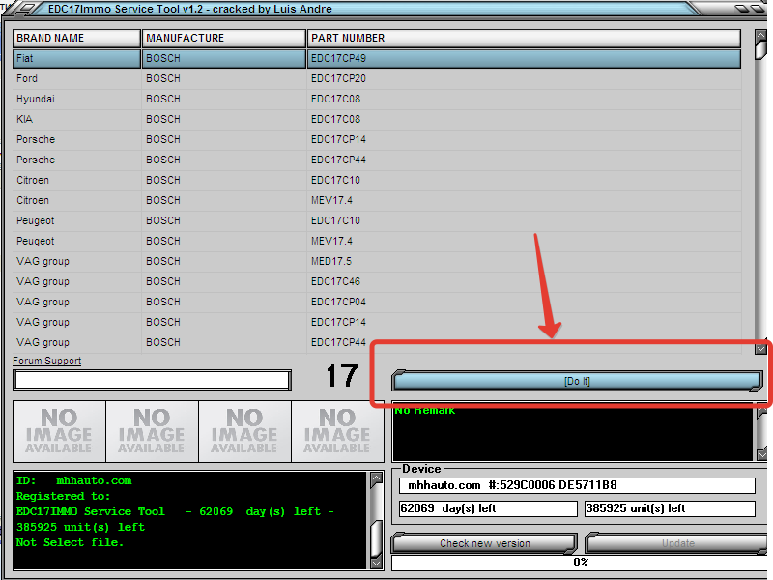Image resolution: width=773 pixels, height=580 pixels.
Task: Sort by the BRAND NAME column header
Action: [x=76, y=38]
